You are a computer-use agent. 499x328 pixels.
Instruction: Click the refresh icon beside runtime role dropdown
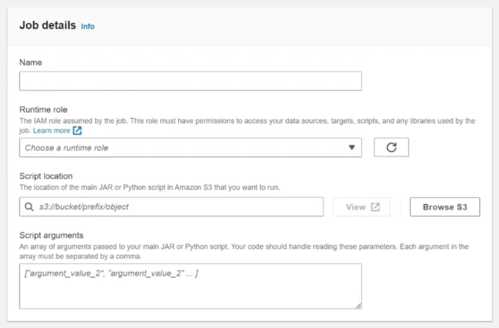click(391, 147)
